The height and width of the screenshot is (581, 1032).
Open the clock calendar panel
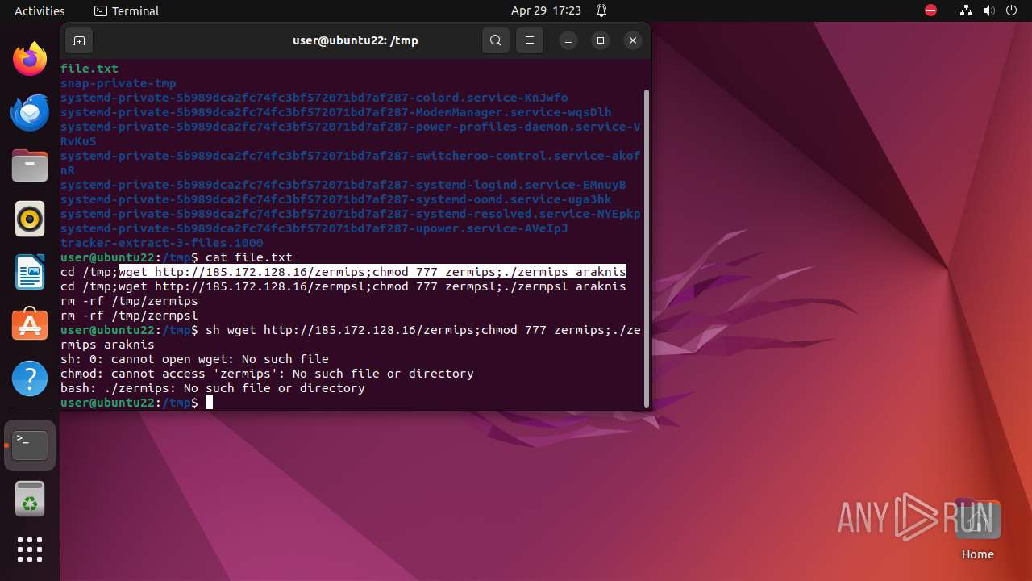coord(546,10)
